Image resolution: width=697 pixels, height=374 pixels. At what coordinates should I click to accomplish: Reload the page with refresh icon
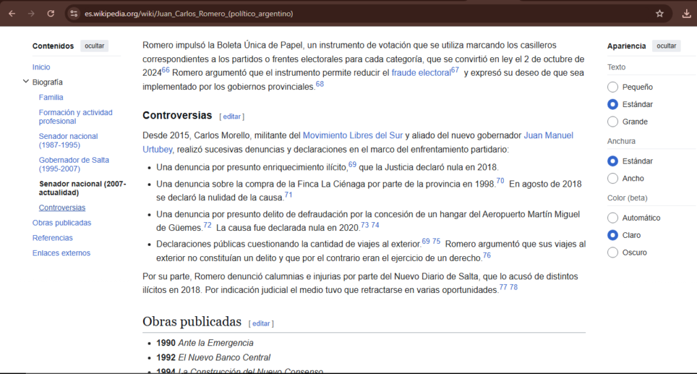(51, 14)
